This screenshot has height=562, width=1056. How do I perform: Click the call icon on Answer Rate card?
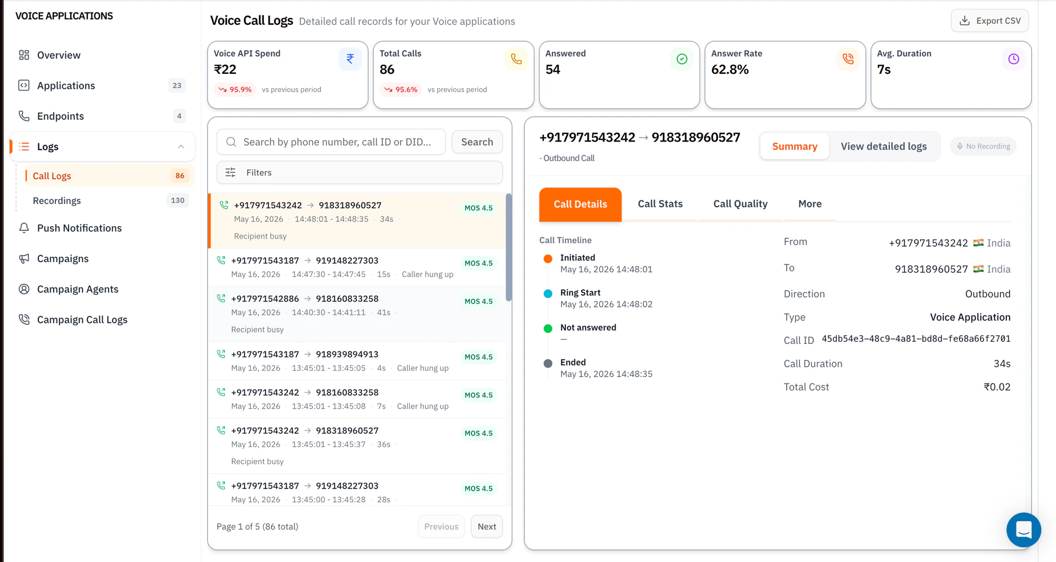(847, 59)
